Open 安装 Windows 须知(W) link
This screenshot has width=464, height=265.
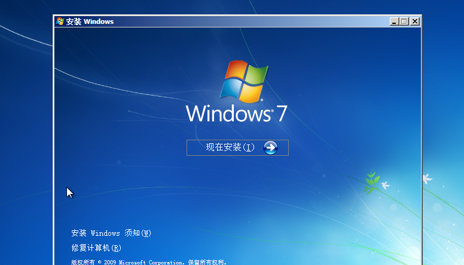tap(111, 233)
